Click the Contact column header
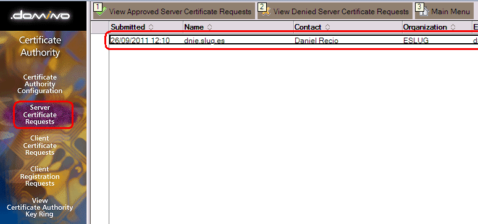Screen dimensions: 478x224 point(348,27)
